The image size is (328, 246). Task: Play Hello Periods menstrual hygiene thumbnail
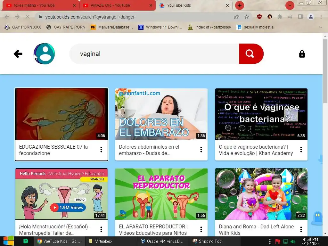(61, 194)
